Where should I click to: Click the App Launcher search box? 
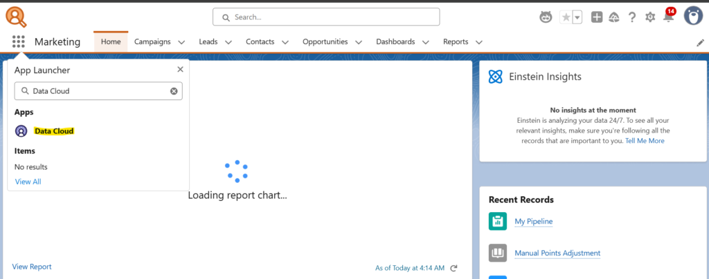[98, 91]
